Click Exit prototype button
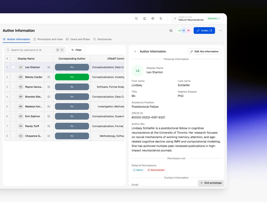The image size is (267, 202). (x=211, y=183)
